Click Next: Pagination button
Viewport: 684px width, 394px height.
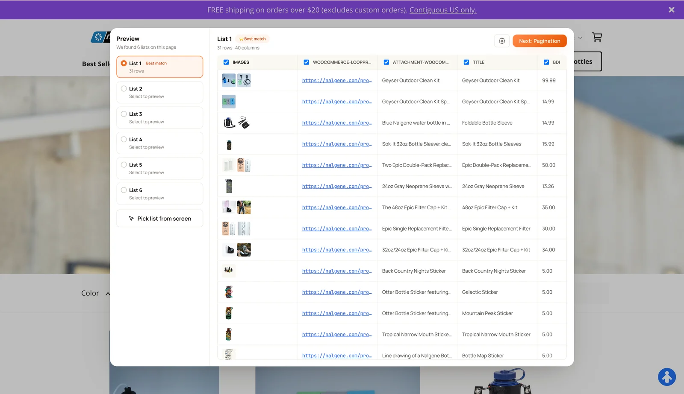540,41
